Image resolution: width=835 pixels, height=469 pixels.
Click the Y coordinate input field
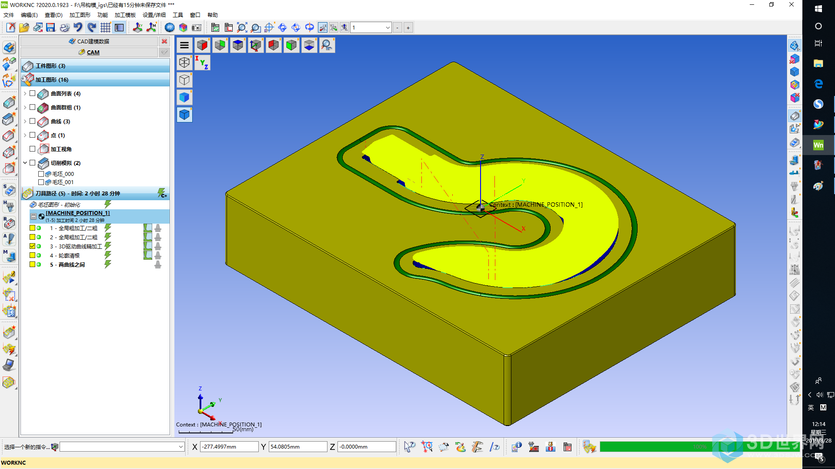click(297, 447)
